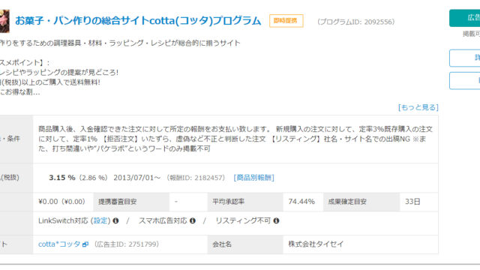The width and height of the screenshot is (480, 270).
Task: Click the company name 株式会社タイセイ
Action: (x=316, y=244)
